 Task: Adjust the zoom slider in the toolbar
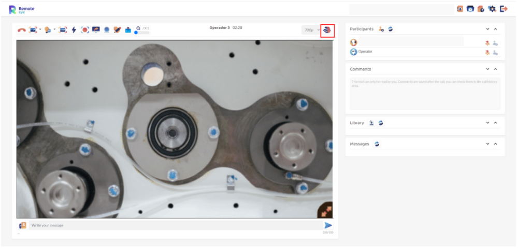(x=142, y=33)
